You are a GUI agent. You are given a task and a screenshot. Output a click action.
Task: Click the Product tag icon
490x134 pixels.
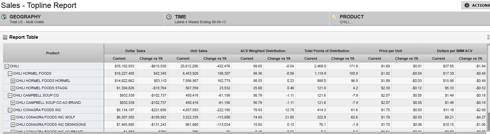tap(334, 17)
